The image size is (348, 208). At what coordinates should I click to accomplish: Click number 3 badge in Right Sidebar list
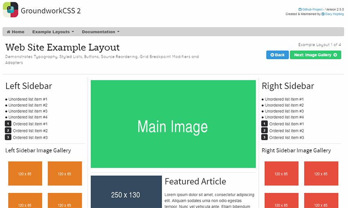(x=264, y=137)
